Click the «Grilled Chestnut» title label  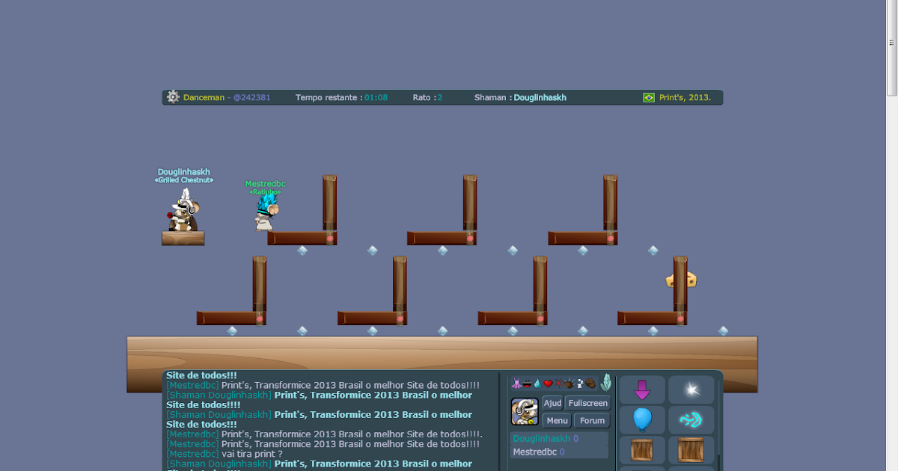click(183, 180)
